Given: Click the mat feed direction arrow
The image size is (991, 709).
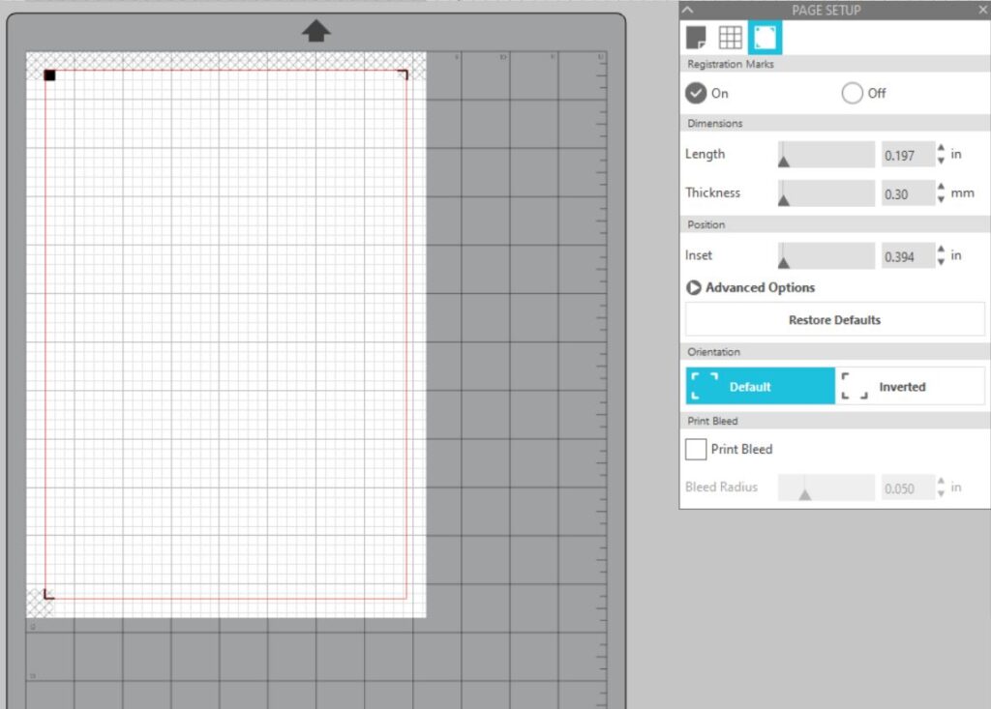Looking at the screenshot, I should click(315, 31).
